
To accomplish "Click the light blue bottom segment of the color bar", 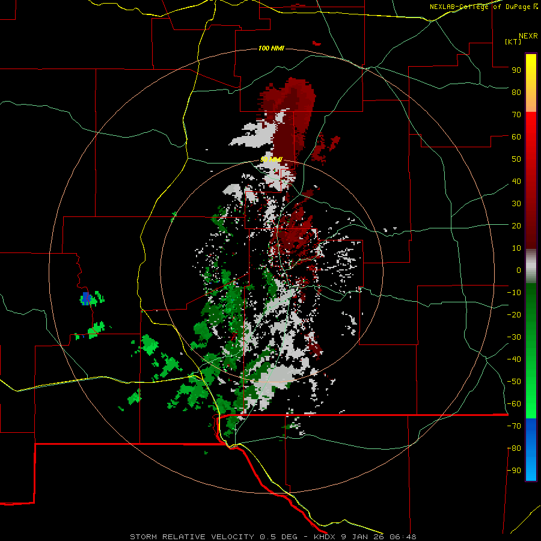I will (x=531, y=468).
